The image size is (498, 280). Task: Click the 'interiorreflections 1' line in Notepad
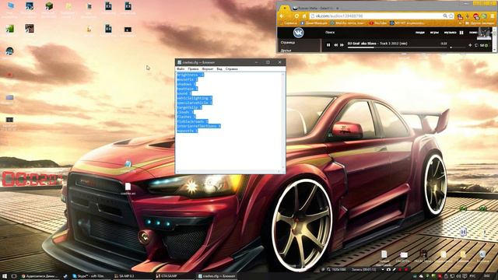point(198,126)
